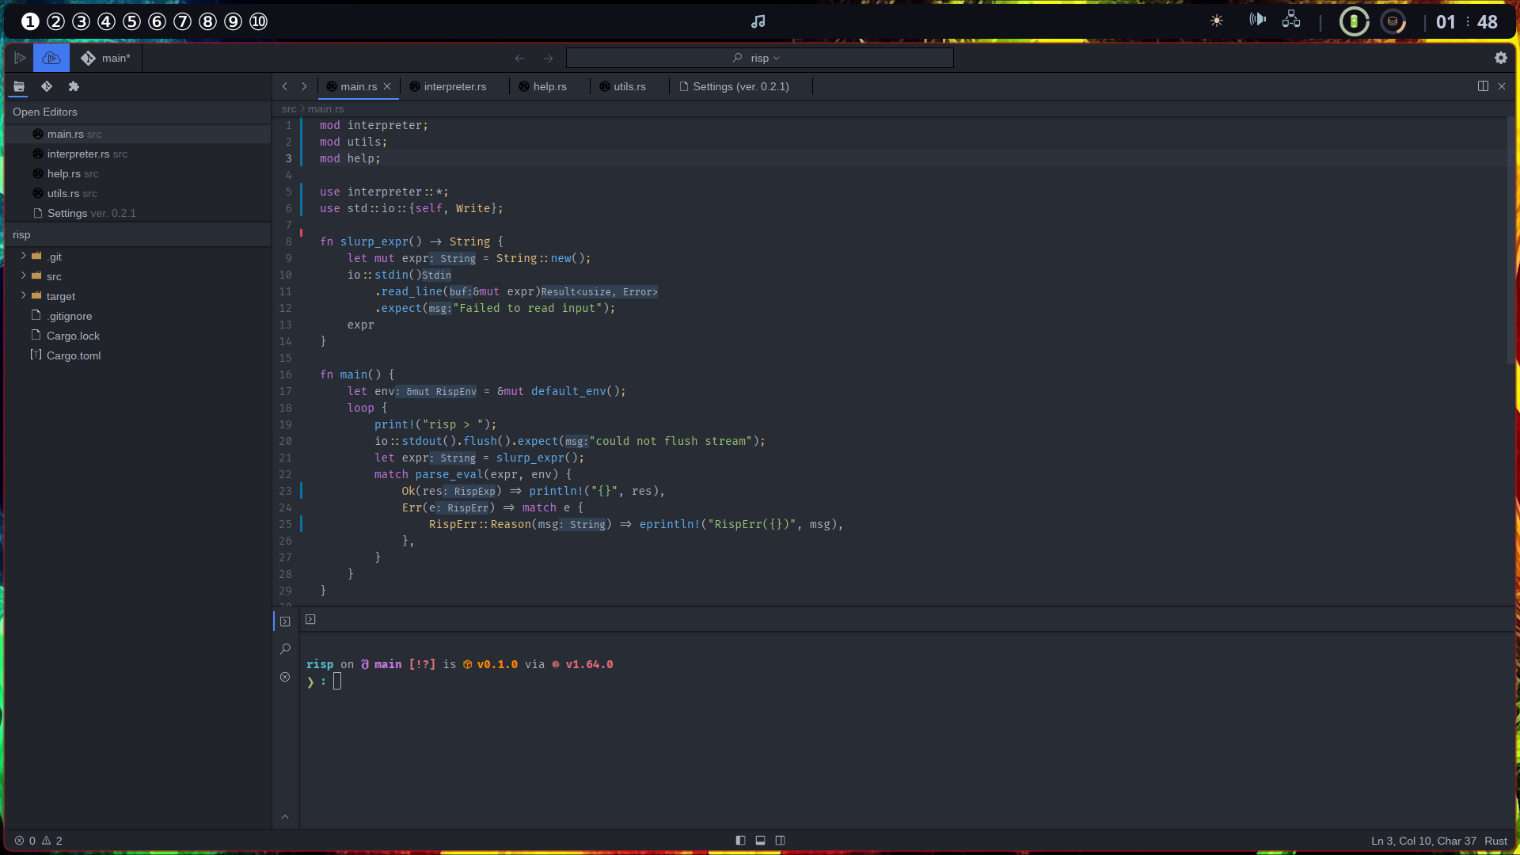Toggle left sidebar visibility in the status bar

coord(740,841)
